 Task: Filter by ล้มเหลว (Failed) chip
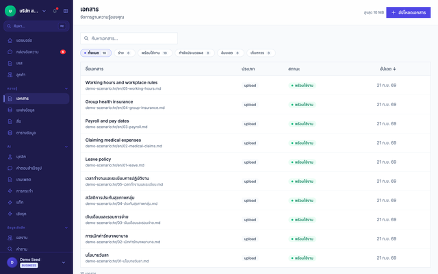tap(231, 53)
